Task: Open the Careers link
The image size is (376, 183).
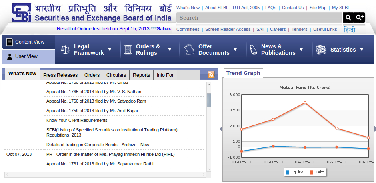Action: [278, 29]
